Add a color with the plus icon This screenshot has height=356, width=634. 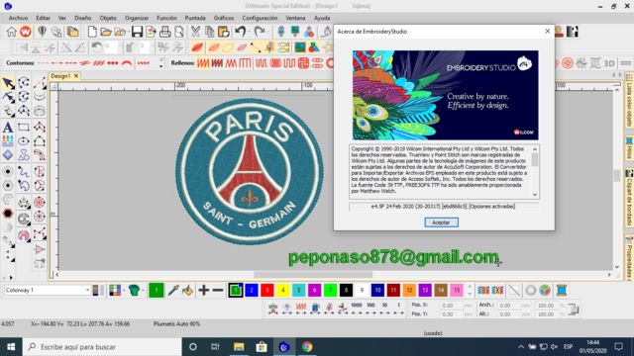click(x=204, y=290)
